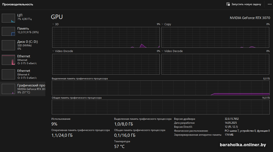Click Оперативная память графического процессора label
This screenshot has height=152, width=273.
pos(81,130)
